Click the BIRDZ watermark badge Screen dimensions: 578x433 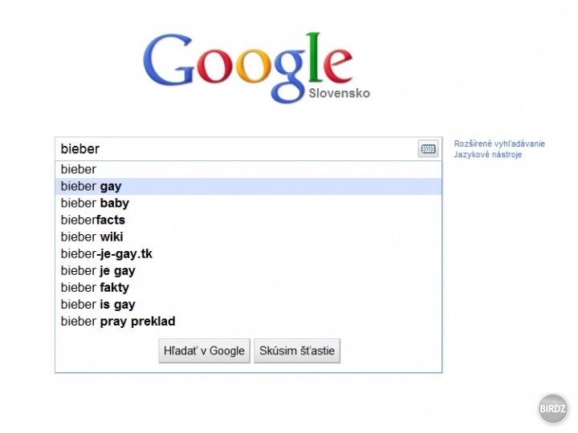click(552, 408)
